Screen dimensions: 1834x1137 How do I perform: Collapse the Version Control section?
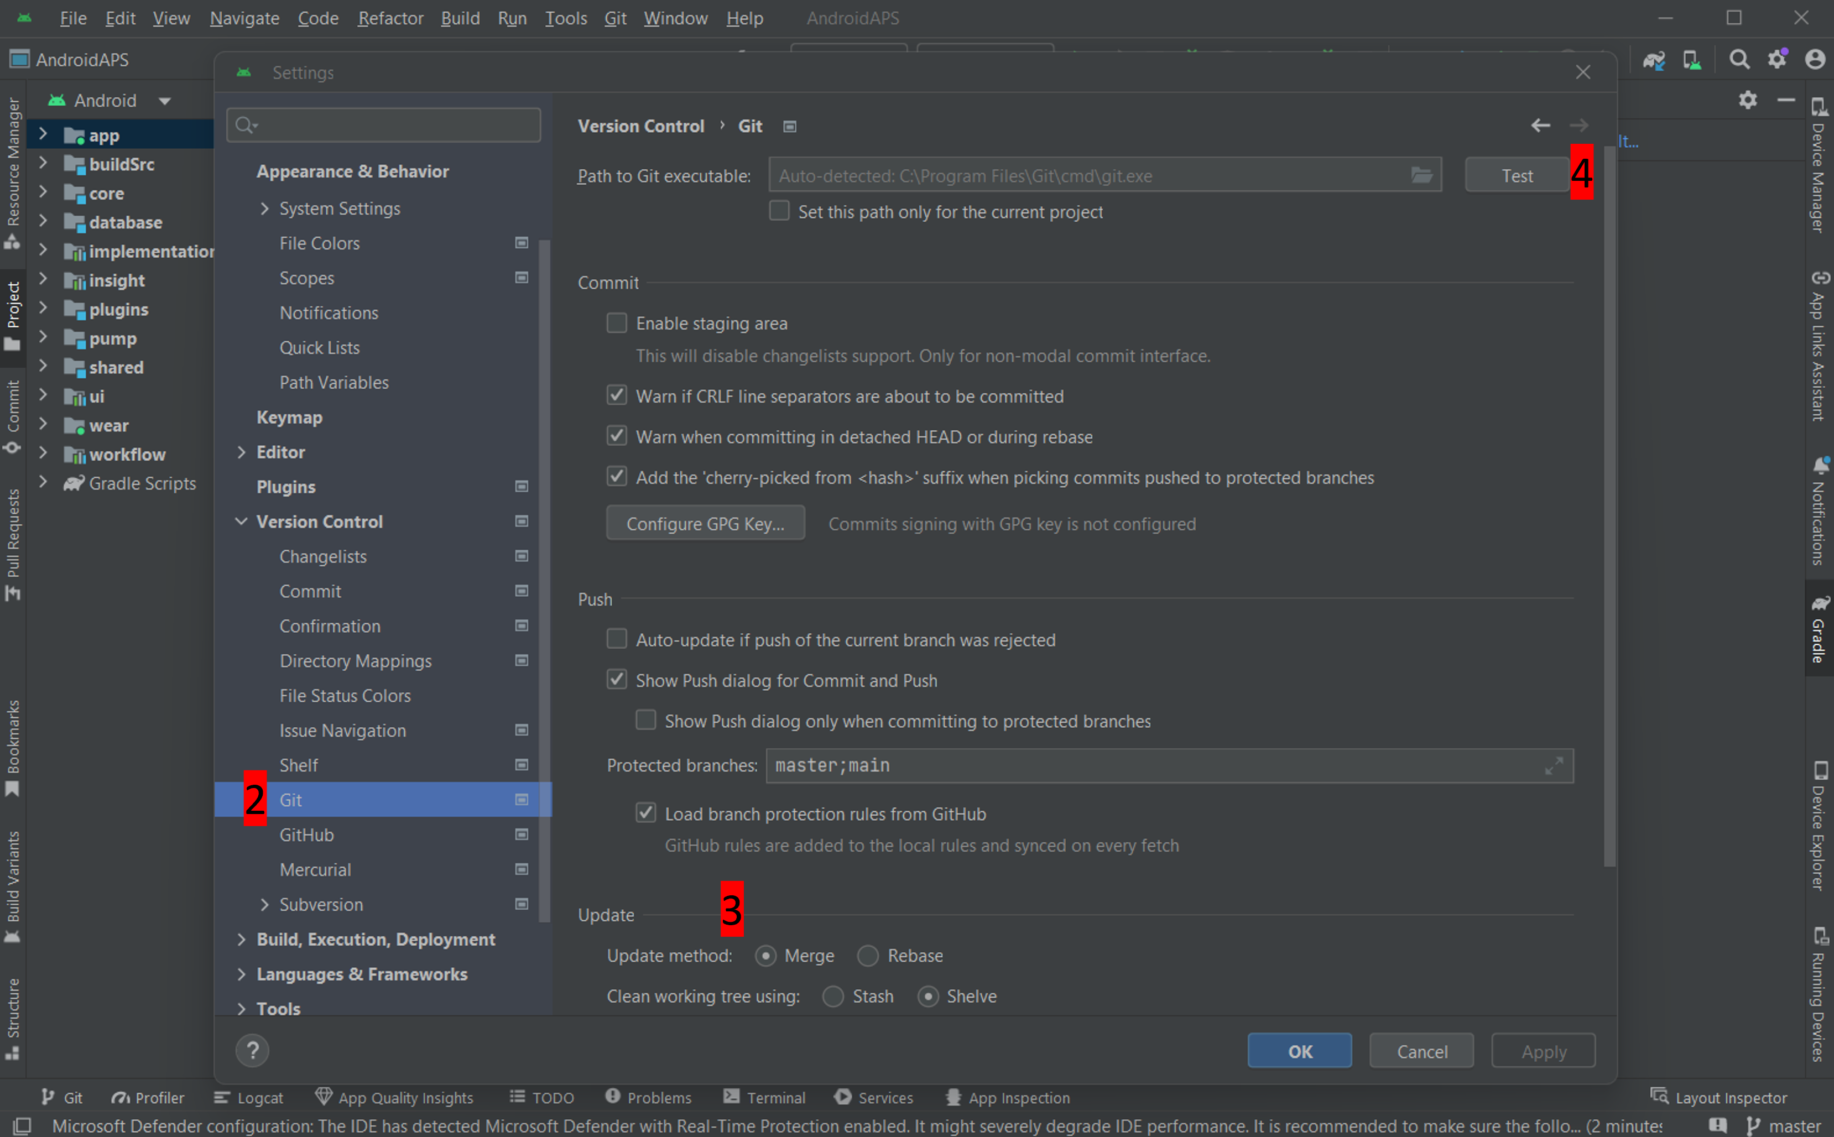coord(241,521)
